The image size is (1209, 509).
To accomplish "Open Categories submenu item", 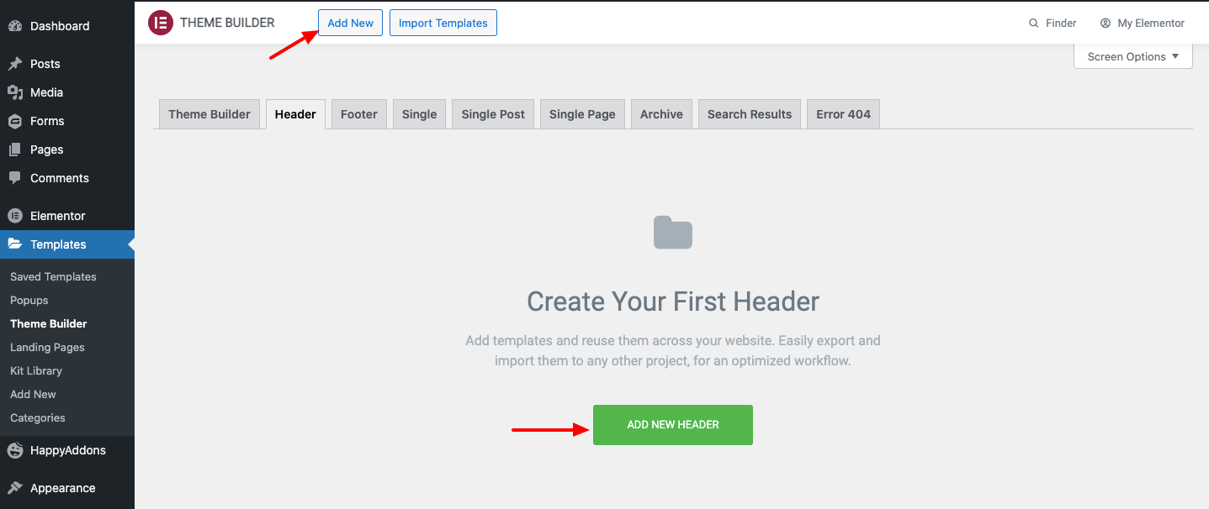I will click(38, 417).
